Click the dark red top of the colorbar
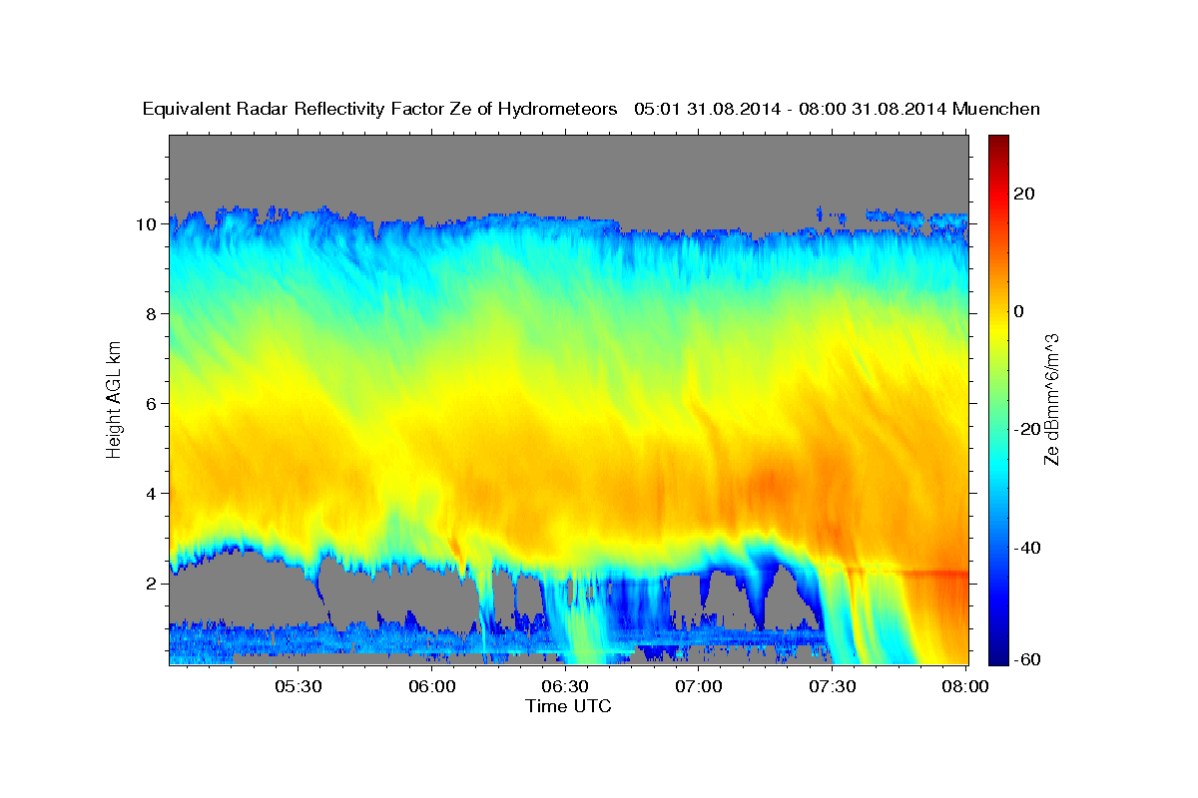The height and width of the screenshot is (798, 1198). click(x=998, y=142)
